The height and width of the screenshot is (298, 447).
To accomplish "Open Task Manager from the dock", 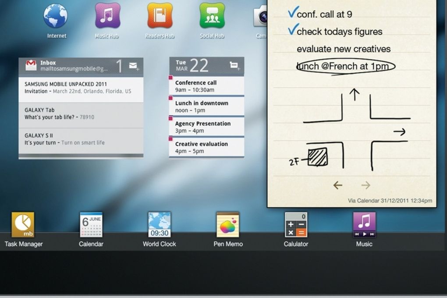I will click(23, 225).
